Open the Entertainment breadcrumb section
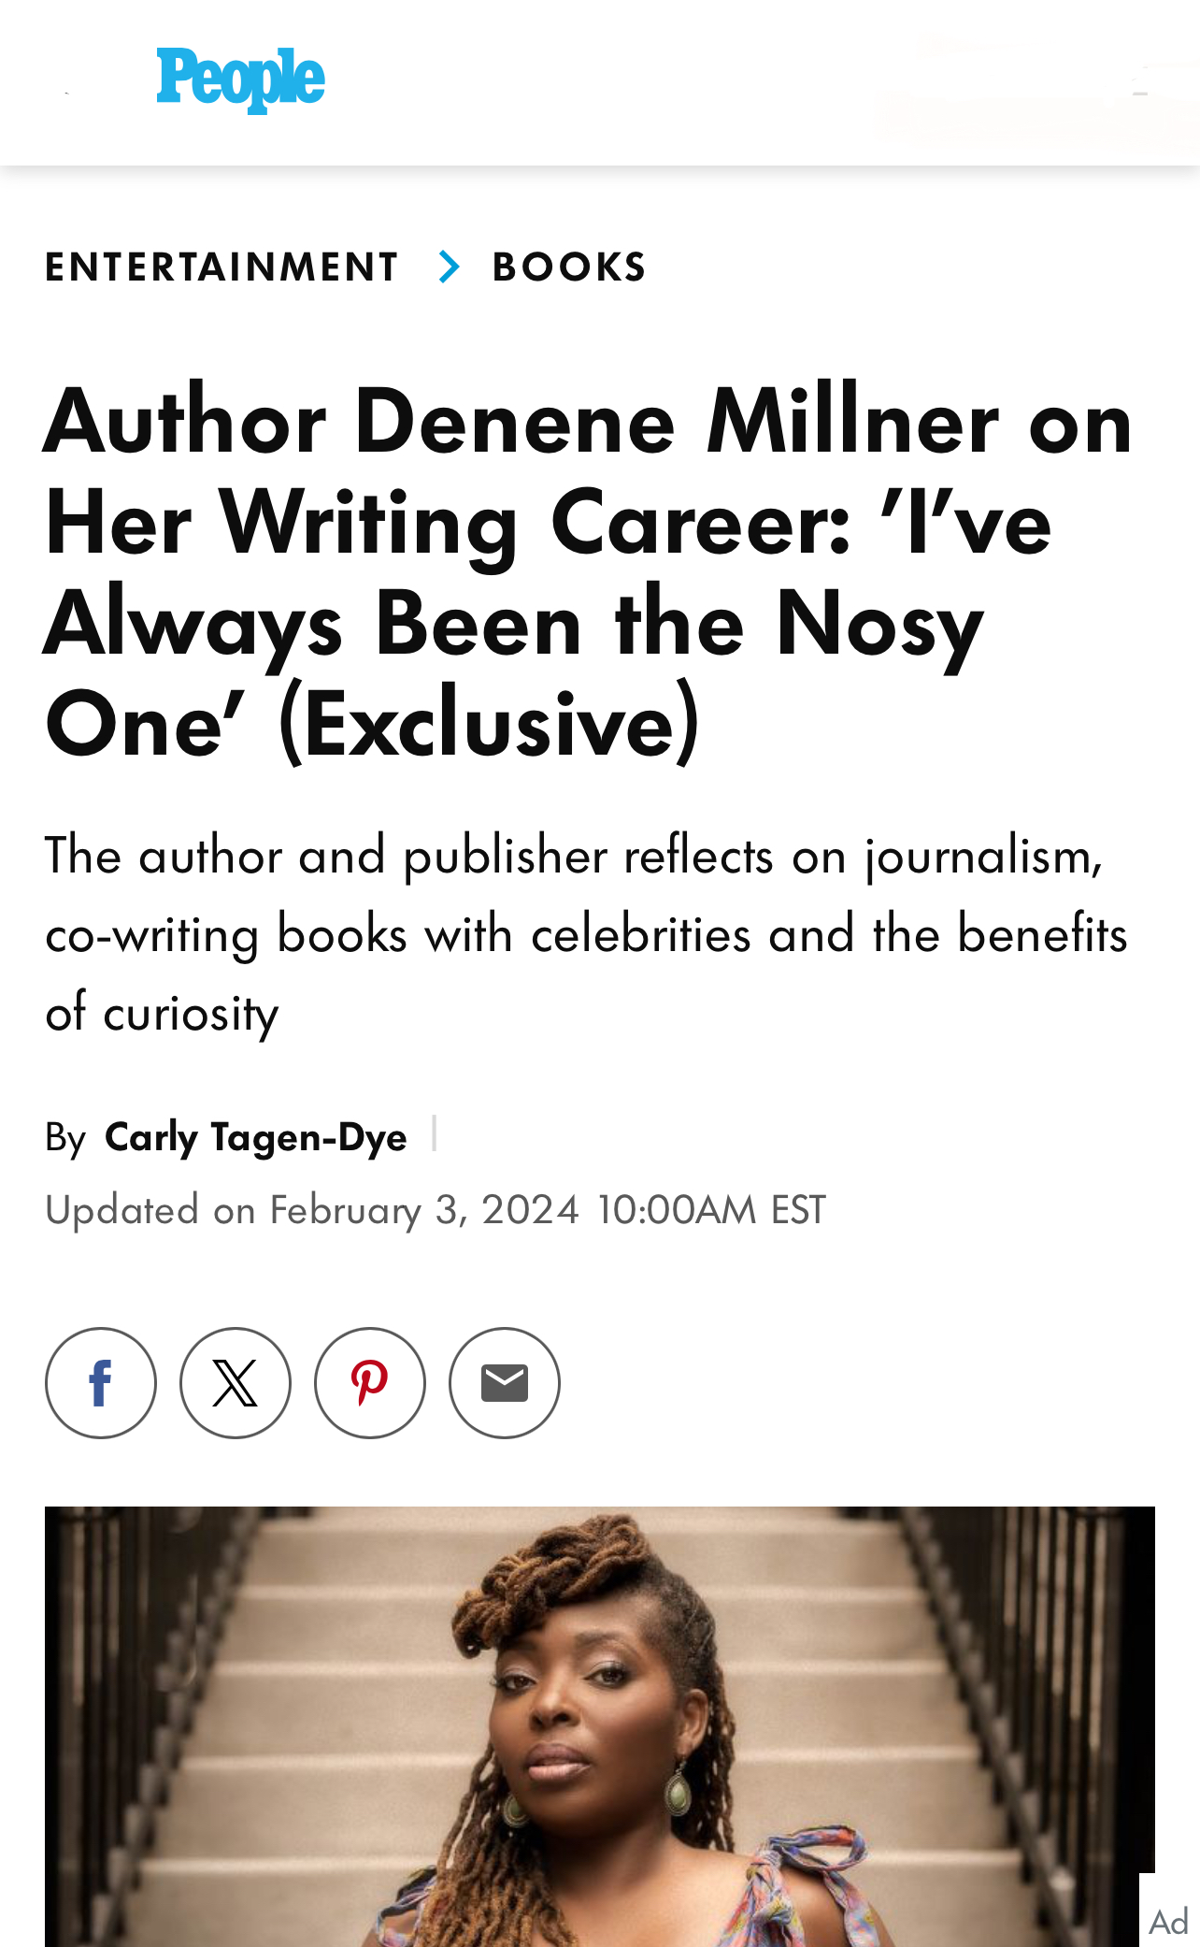Image resolution: width=1200 pixels, height=1947 pixels. (222, 267)
